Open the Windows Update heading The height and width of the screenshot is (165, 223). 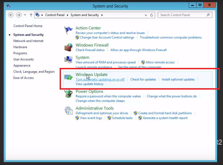pyautogui.click(x=91, y=75)
